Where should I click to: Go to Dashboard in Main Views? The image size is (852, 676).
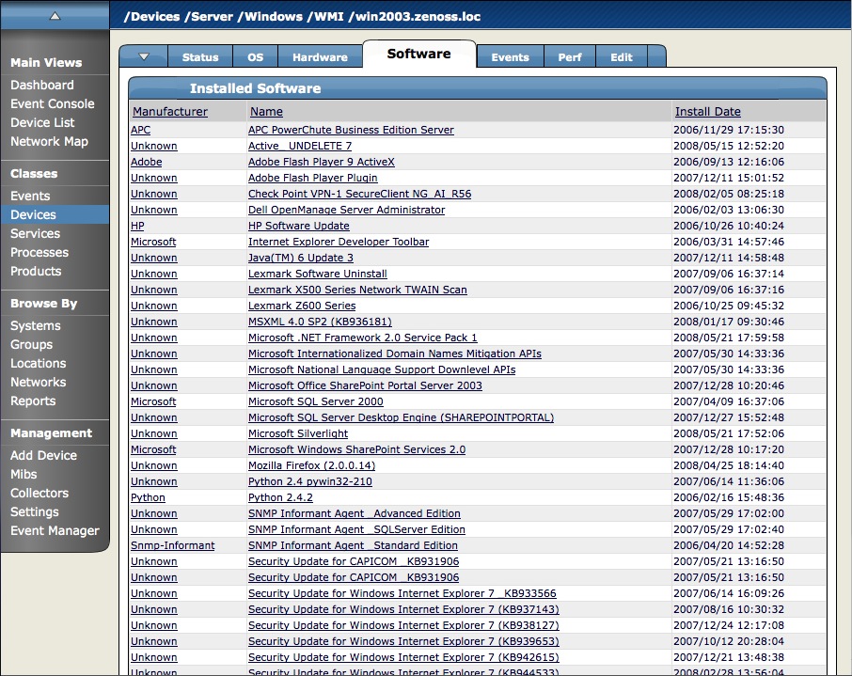pyautogui.click(x=42, y=85)
